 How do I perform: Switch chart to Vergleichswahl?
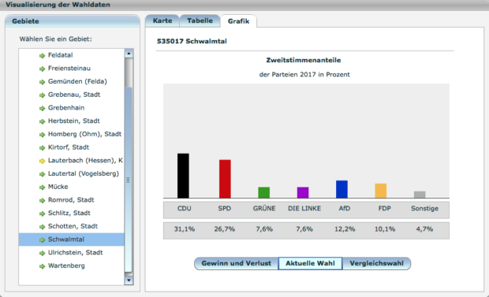click(x=376, y=263)
